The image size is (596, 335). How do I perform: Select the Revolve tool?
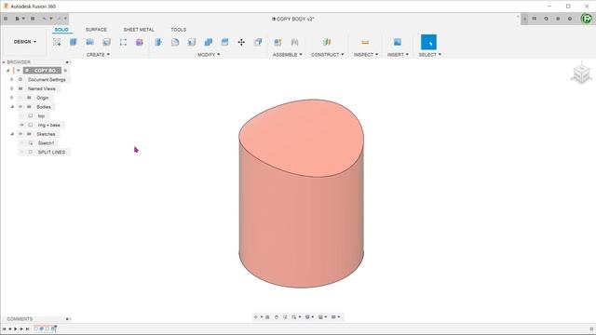[90, 42]
